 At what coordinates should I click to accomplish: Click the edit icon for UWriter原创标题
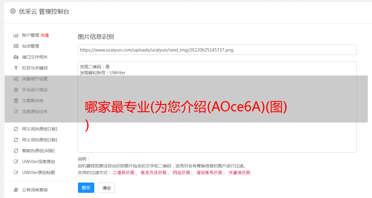coord(16,173)
